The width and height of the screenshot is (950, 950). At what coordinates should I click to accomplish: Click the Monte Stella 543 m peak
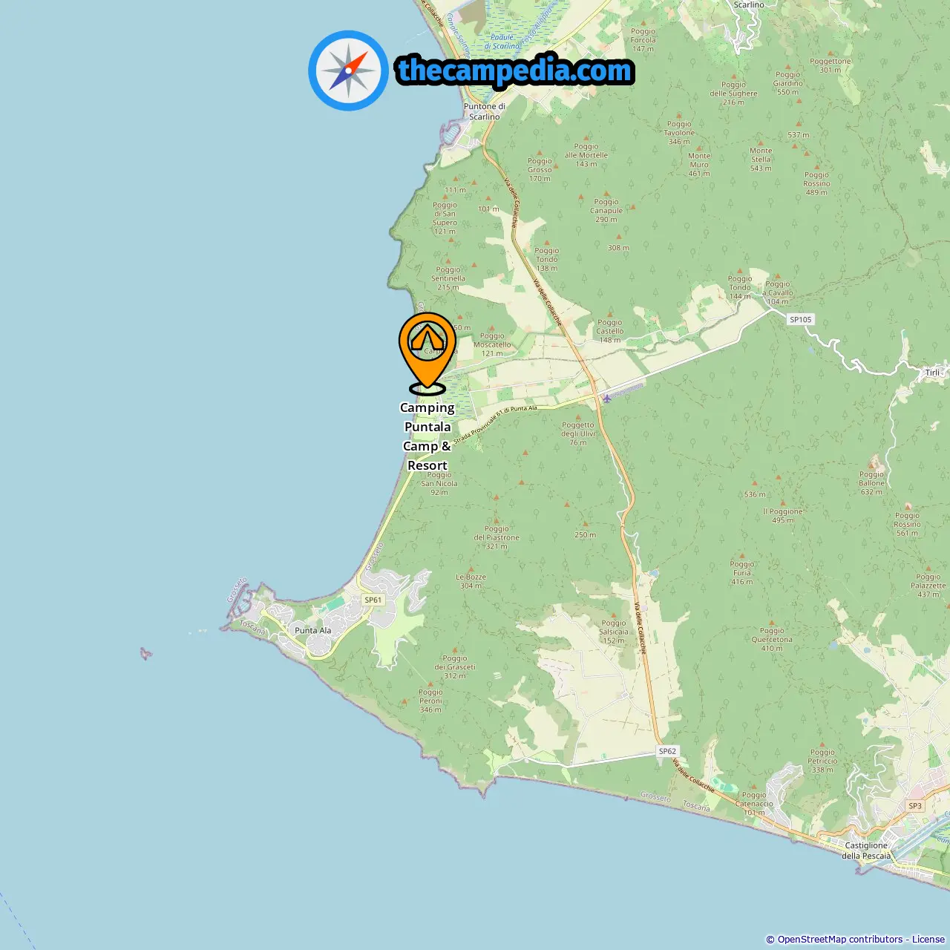761,159
